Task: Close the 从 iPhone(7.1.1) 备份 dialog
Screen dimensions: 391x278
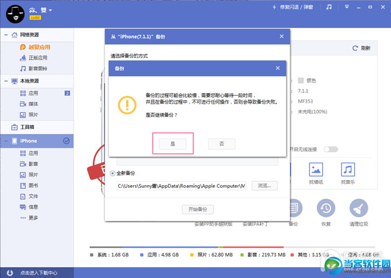Action: tap(282, 37)
